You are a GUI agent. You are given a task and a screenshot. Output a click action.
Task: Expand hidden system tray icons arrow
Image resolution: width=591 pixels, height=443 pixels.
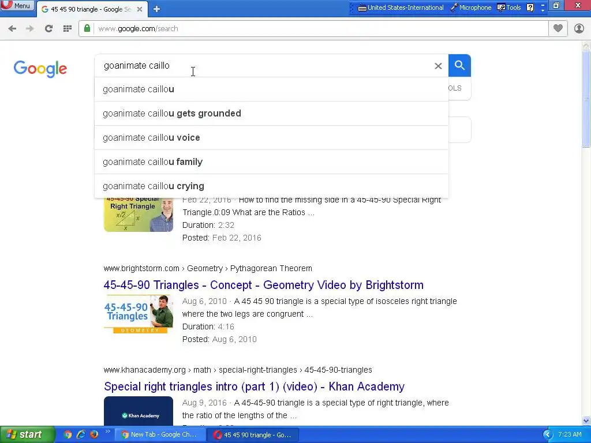click(547, 435)
